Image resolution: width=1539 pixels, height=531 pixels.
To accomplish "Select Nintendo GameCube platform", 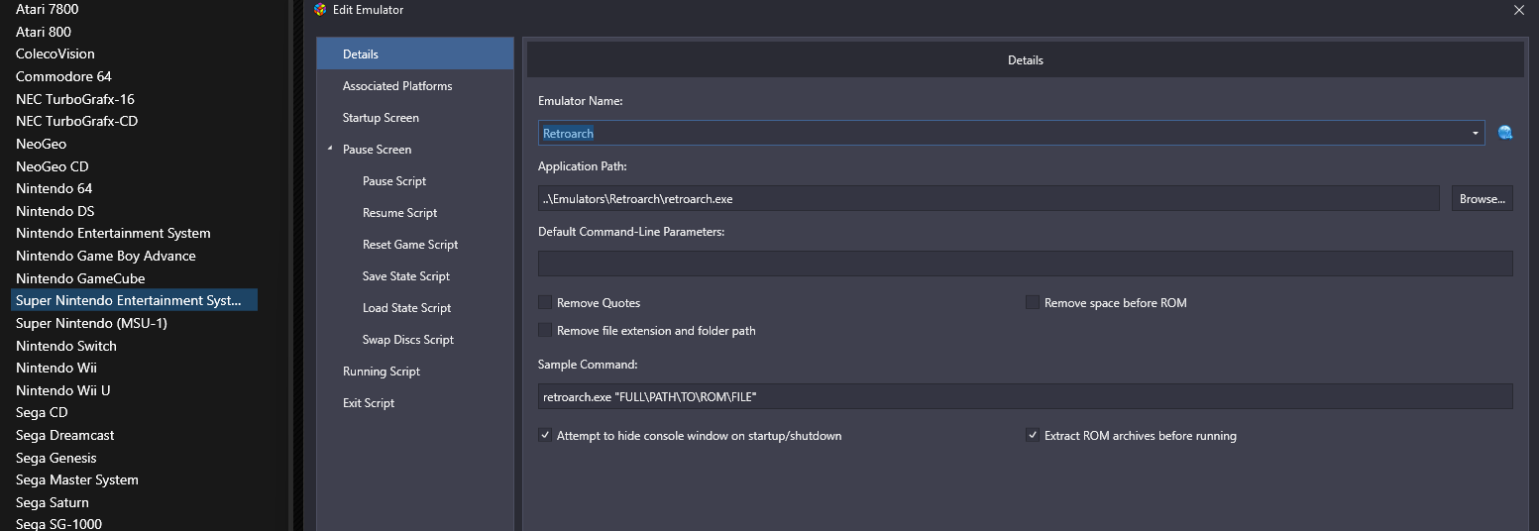I will (x=80, y=278).
